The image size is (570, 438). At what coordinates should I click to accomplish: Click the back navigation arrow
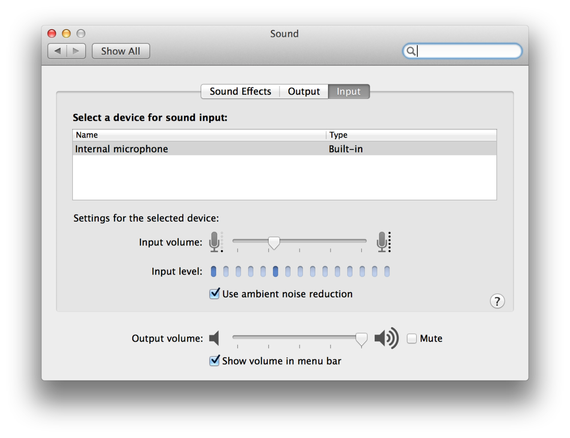coord(57,51)
